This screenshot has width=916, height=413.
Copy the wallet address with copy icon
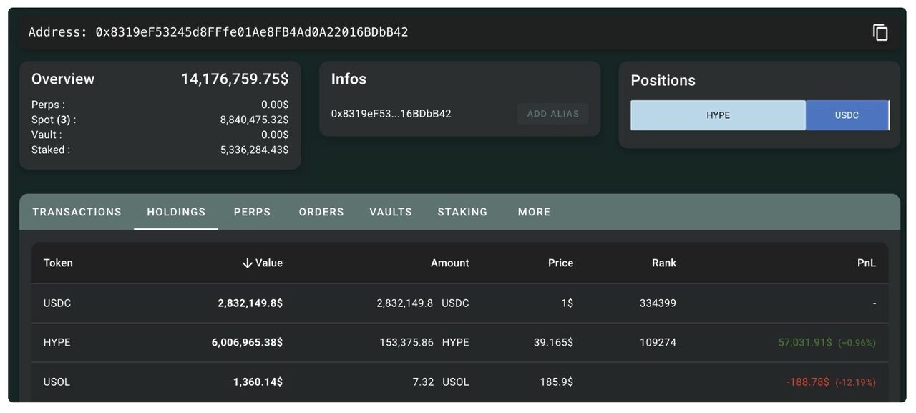point(880,32)
